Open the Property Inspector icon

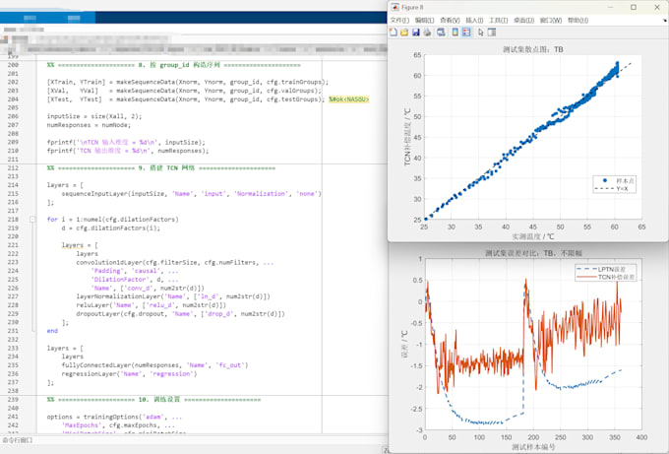492,32
